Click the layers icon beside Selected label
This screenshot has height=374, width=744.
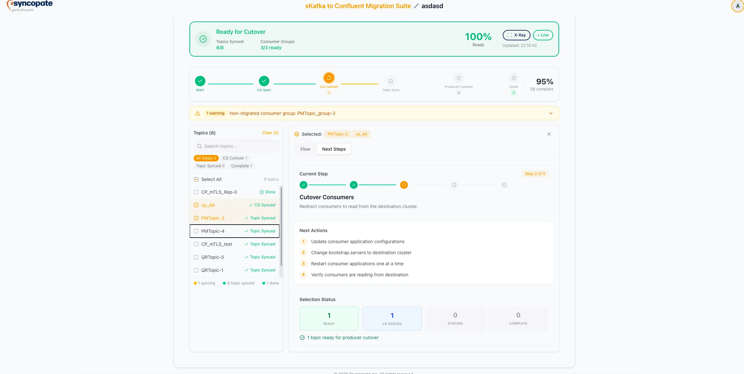[x=296, y=134]
